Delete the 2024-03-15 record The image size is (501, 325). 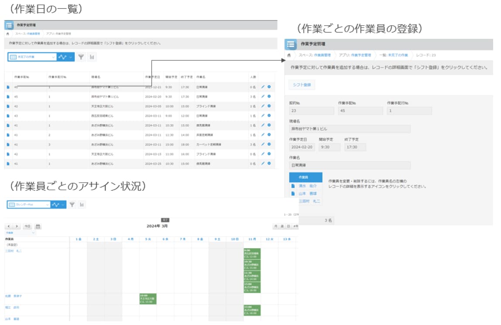pyautogui.click(x=269, y=154)
